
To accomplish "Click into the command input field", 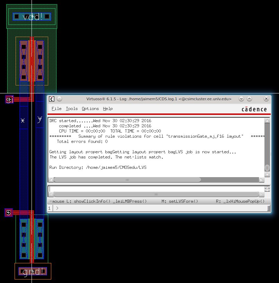I will [156, 189].
